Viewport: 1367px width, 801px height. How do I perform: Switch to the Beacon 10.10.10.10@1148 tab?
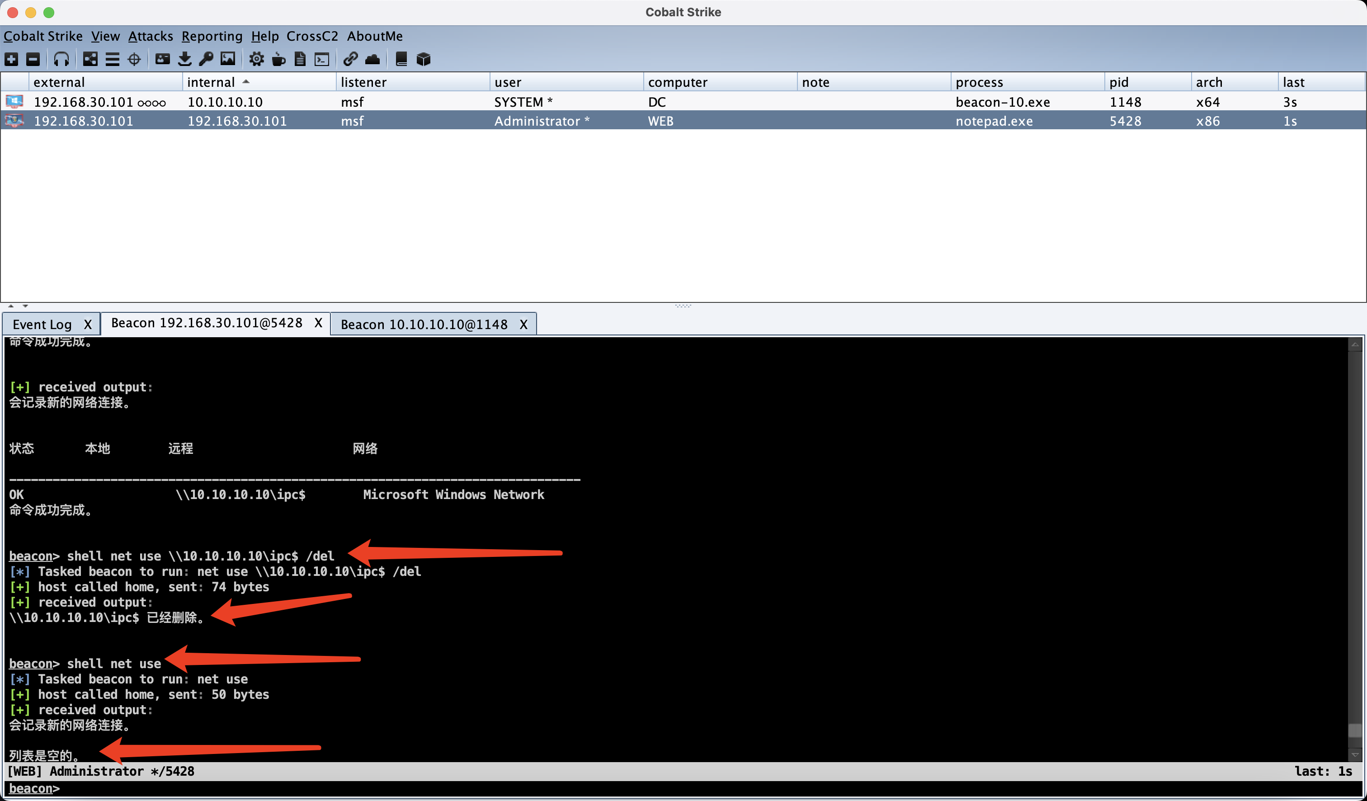click(x=424, y=324)
